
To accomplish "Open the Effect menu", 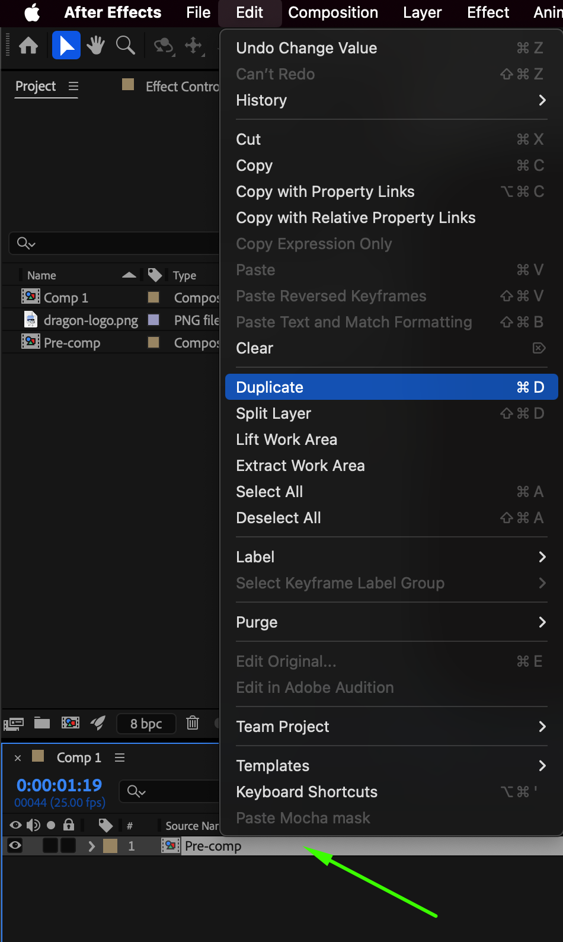I will tap(488, 12).
